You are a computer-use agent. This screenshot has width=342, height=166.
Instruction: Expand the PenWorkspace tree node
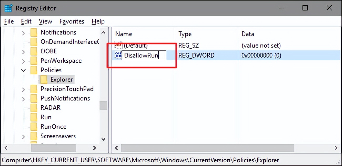click(x=23, y=60)
